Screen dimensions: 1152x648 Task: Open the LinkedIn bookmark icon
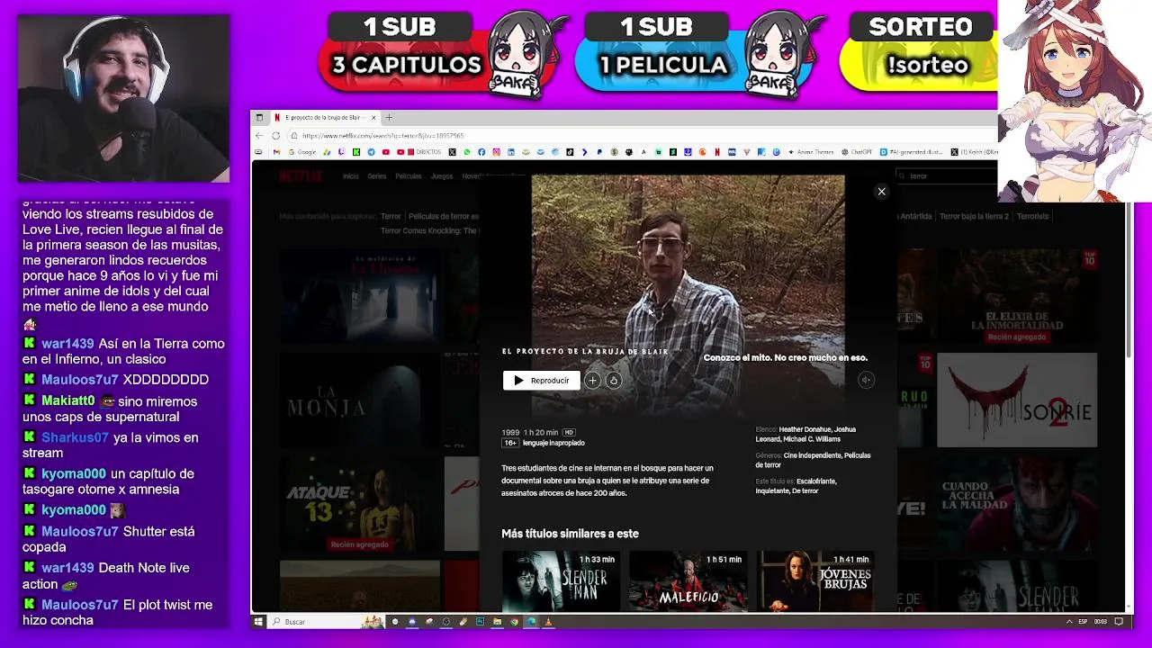(511, 152)
